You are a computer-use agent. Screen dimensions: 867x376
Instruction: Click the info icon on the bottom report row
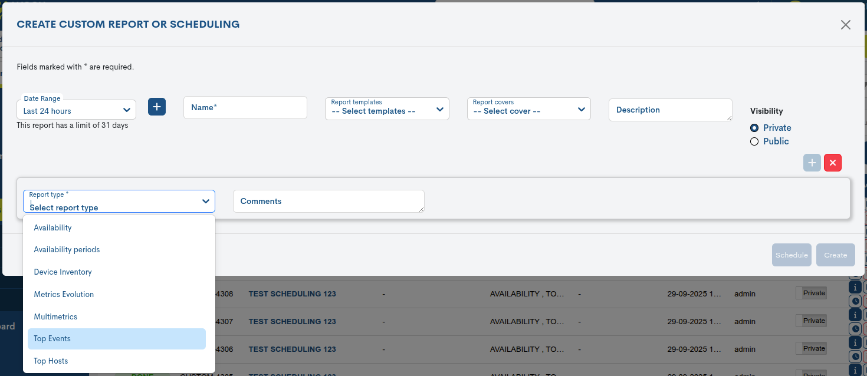pyautogui.click(x=855, y=370)
